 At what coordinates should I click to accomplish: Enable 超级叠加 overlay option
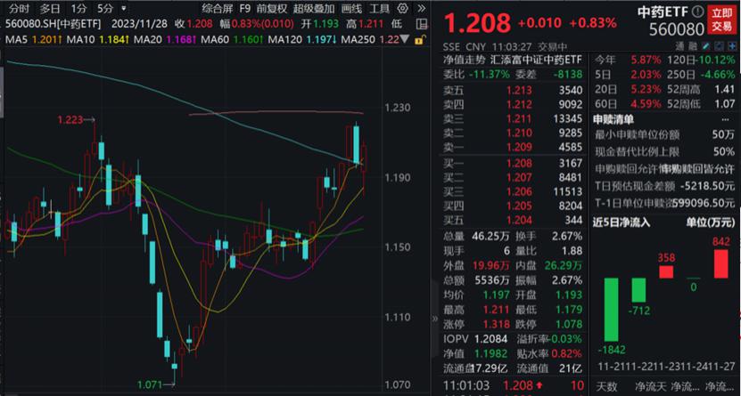coord(310,9)
